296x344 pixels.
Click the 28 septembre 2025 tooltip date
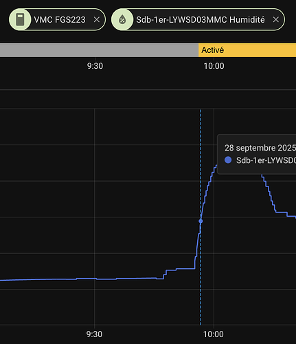click(260, 148)
